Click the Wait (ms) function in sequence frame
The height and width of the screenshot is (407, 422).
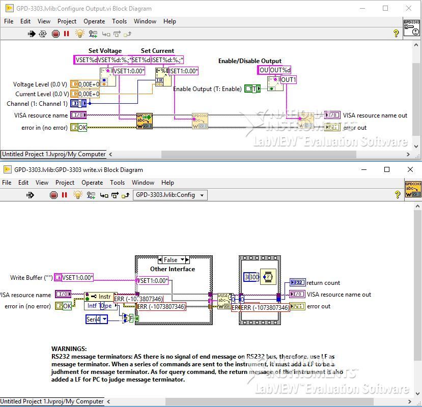(268, 277)
